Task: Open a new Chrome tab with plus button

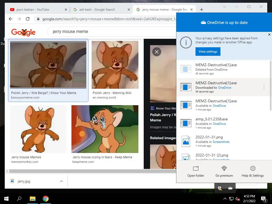Action: point(201,10)
